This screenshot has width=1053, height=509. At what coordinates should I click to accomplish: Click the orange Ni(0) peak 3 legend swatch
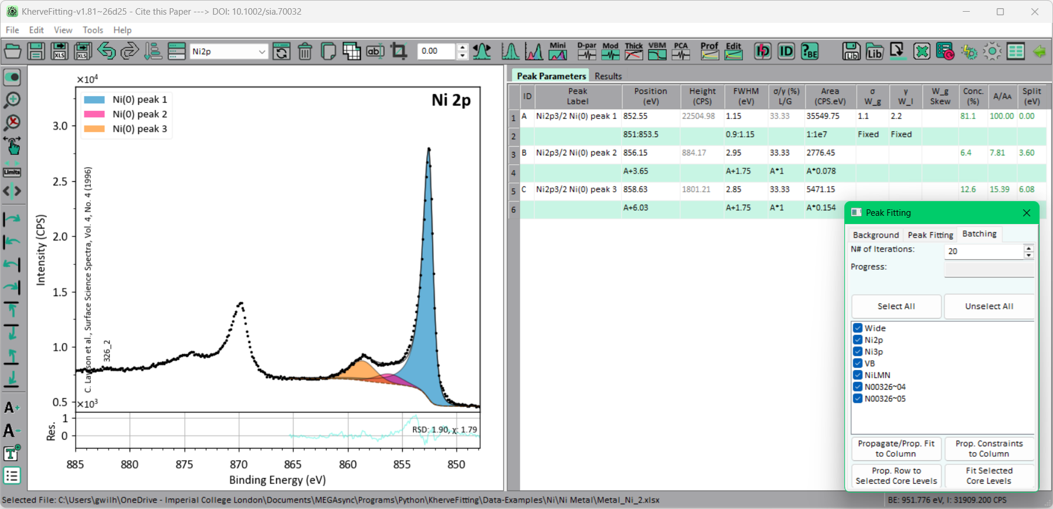(x=94, y=129)
